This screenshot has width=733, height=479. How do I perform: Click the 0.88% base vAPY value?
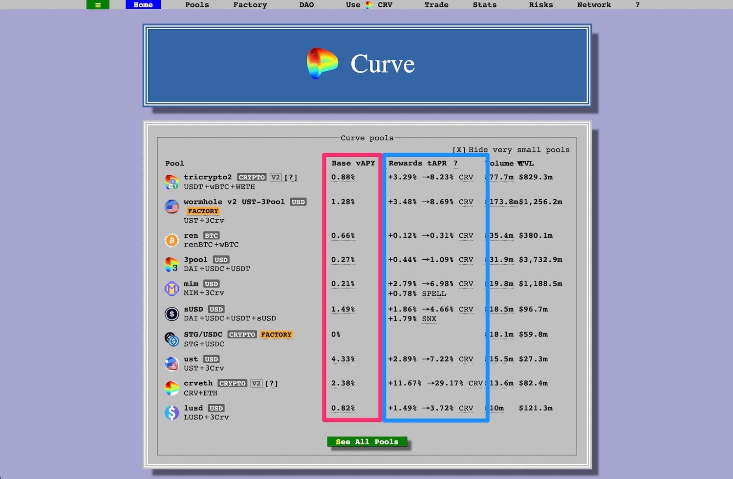click(x=343, y=177)
